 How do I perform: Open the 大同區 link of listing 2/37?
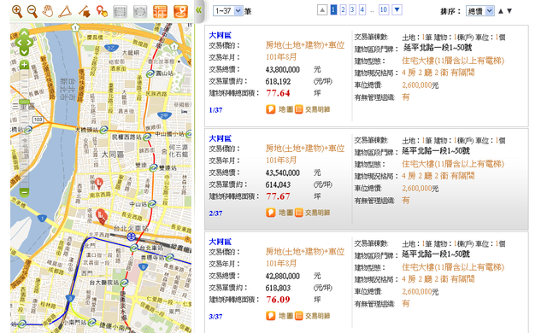pos(221,138)
